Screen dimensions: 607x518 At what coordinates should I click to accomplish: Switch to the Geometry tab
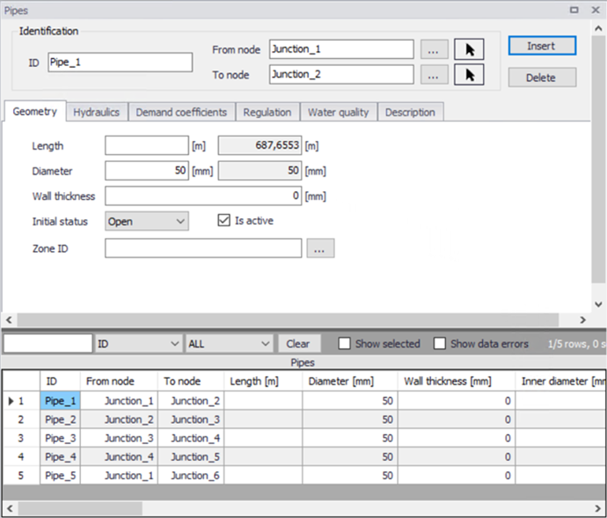(35, 111)
